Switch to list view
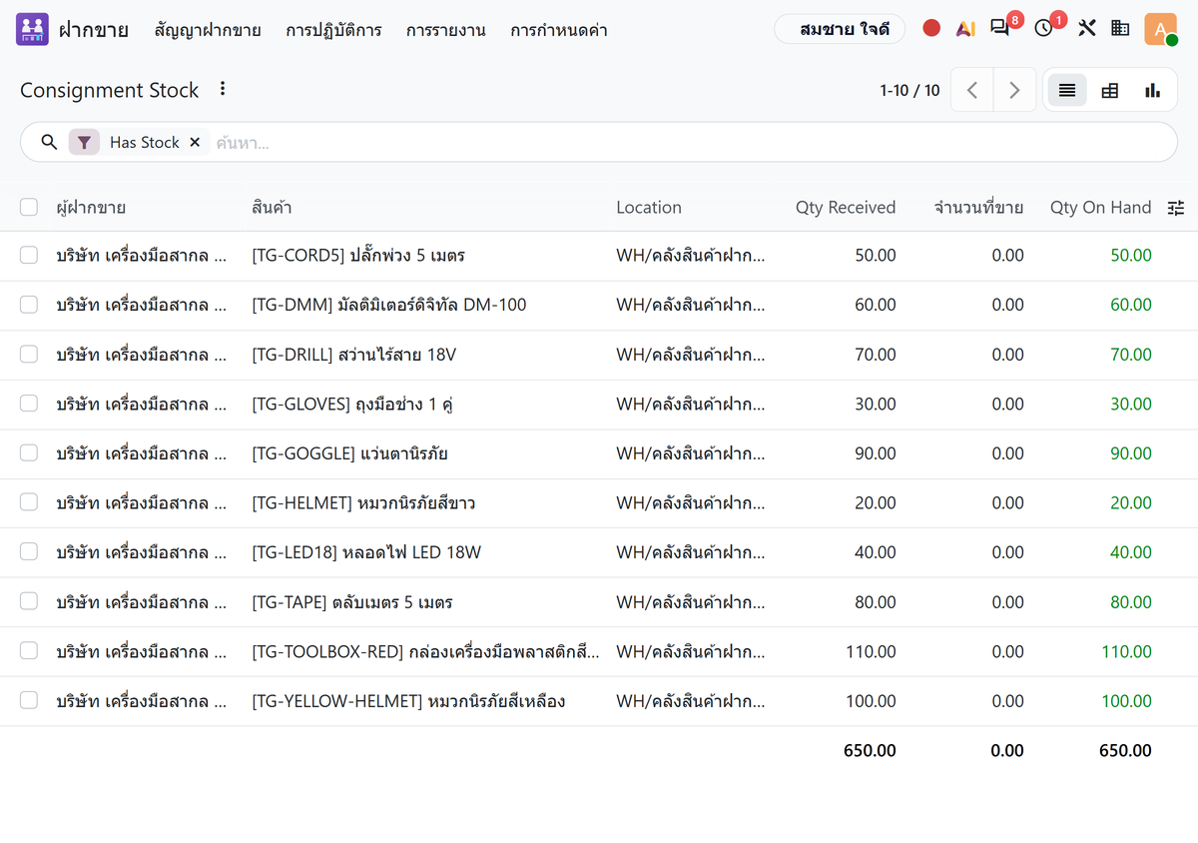The image size is (1198, 843). (1067, 90)
